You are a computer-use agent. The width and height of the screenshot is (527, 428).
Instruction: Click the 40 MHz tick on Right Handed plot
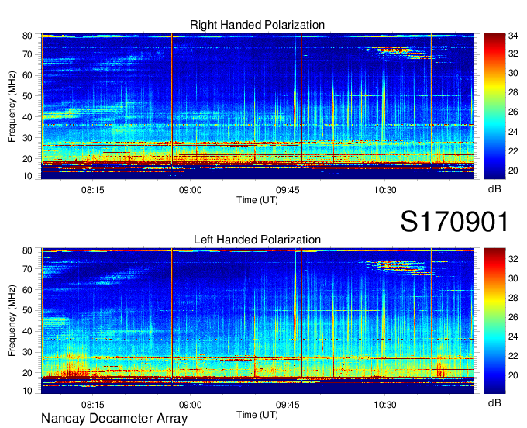(x=27, y=117)
